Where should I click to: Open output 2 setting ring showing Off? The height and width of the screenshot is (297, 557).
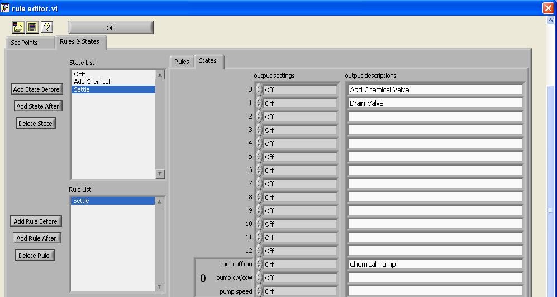pos(300,117)
